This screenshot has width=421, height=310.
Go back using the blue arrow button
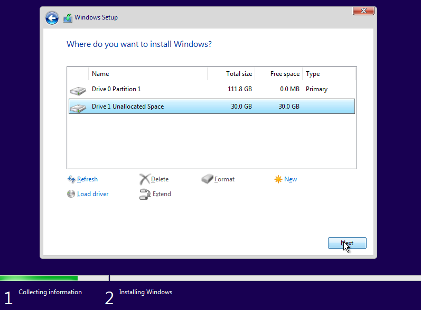point(52,18)
